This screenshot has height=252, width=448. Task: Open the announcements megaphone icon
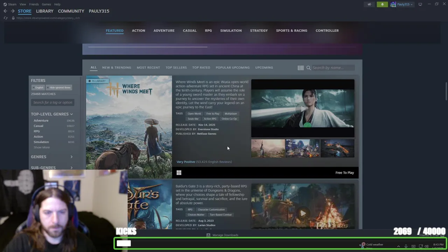[x=369, y=4]
